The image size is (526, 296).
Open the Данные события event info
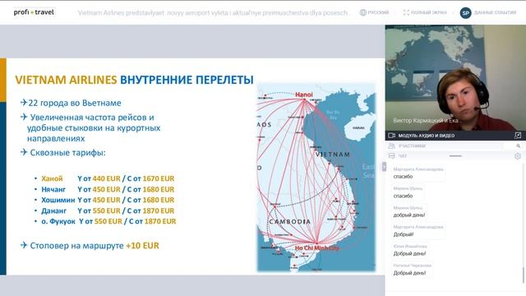[x=495, y=12]
